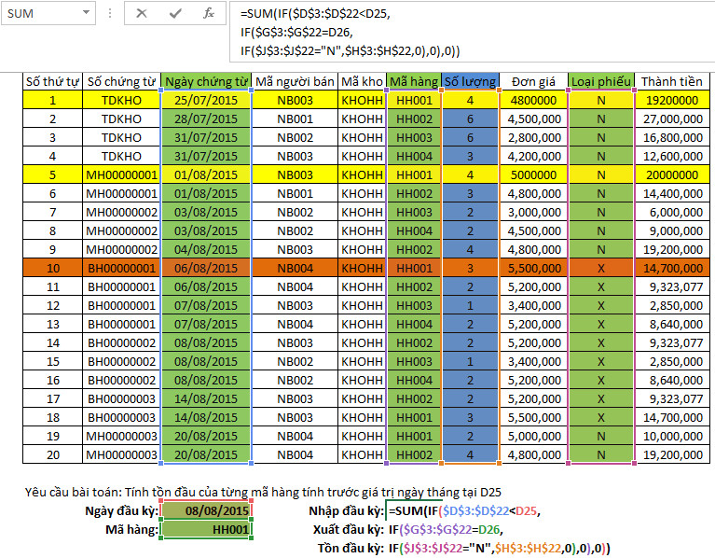Image resolution: width=715 pixels, height=558 pixels.
Task: Click the 'Số lượng' header cell
Action: [x=470, y=81]
